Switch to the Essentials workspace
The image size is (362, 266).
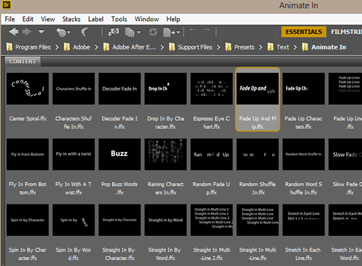303,32
